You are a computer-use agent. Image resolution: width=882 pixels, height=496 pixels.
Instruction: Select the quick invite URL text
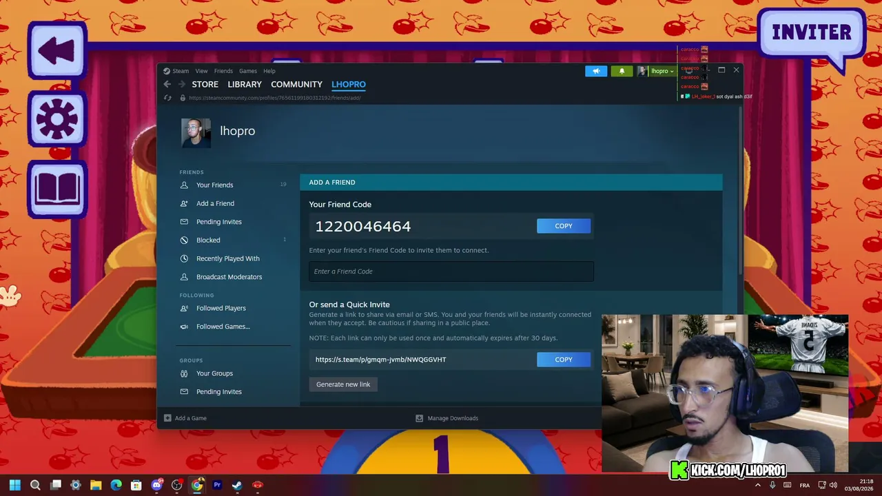click(x=381, y=360)
